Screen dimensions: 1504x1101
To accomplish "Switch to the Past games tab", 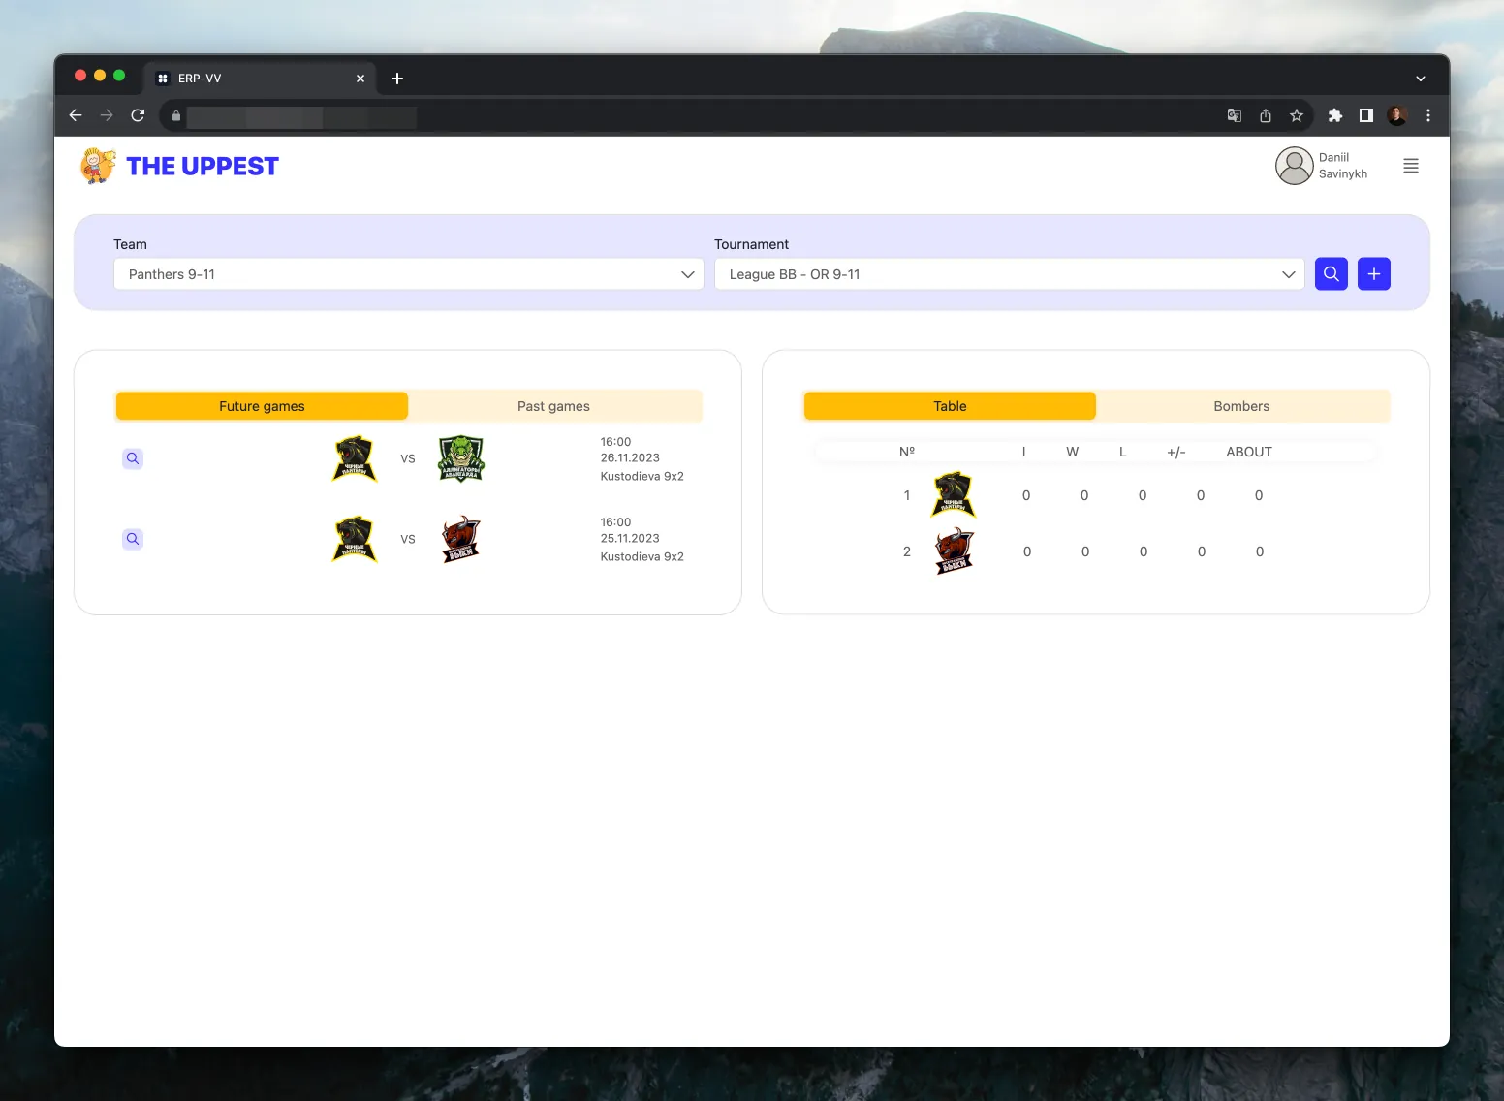I will tap(553, 406).
